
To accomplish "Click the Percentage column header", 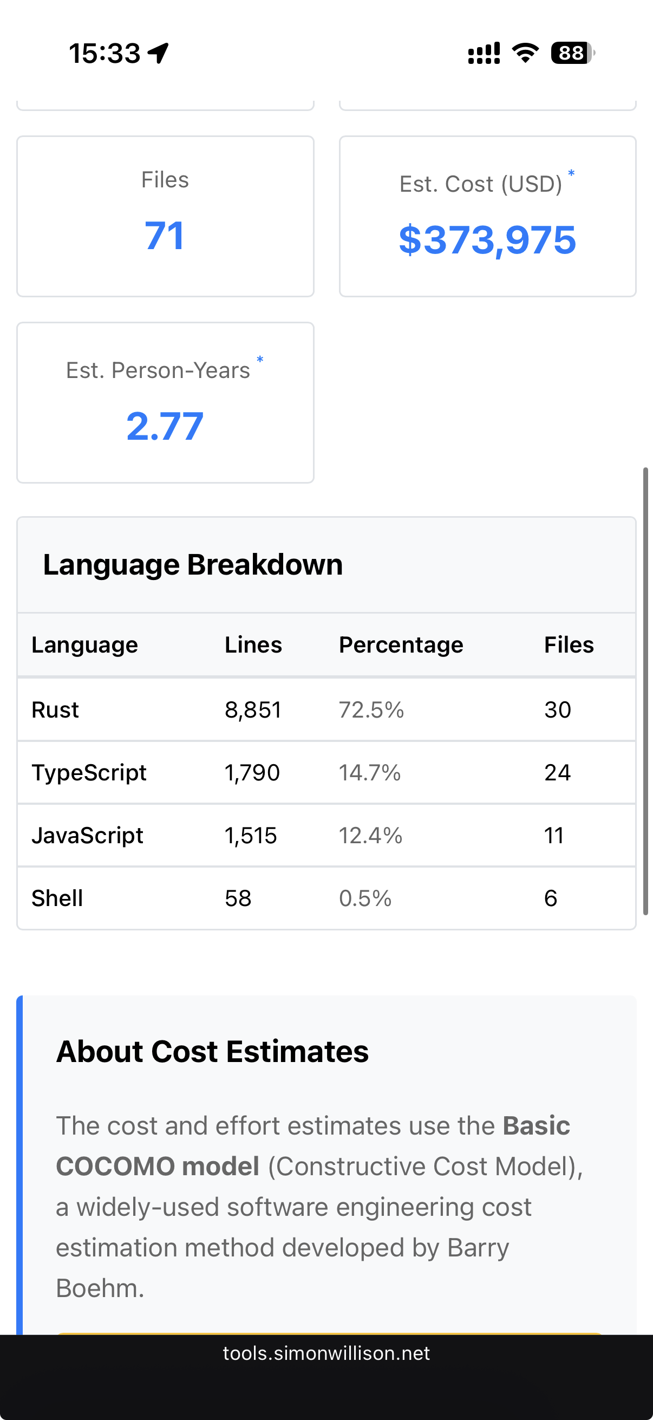I will coord(401,644).
